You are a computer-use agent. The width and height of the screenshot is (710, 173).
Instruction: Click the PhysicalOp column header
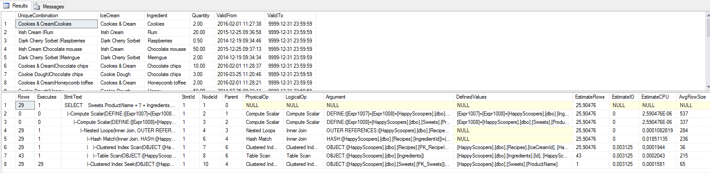coord(263,97)
